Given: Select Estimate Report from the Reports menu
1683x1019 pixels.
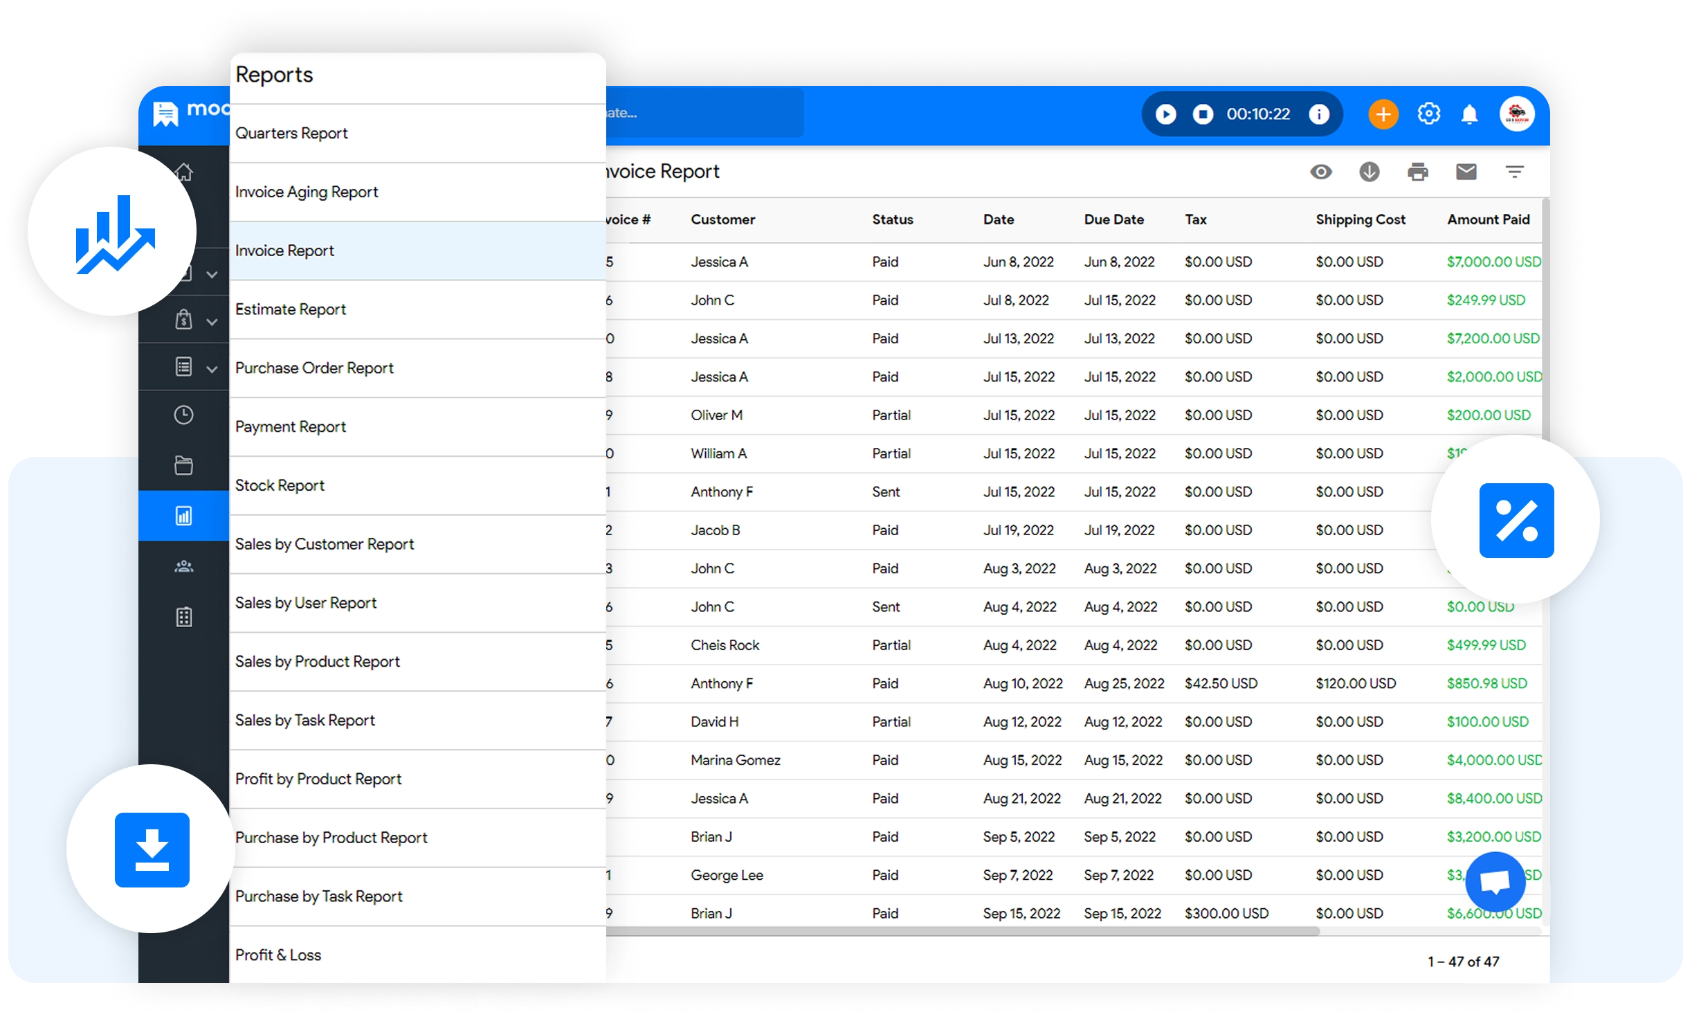Looking at the screenshot, I should [291, 309].
